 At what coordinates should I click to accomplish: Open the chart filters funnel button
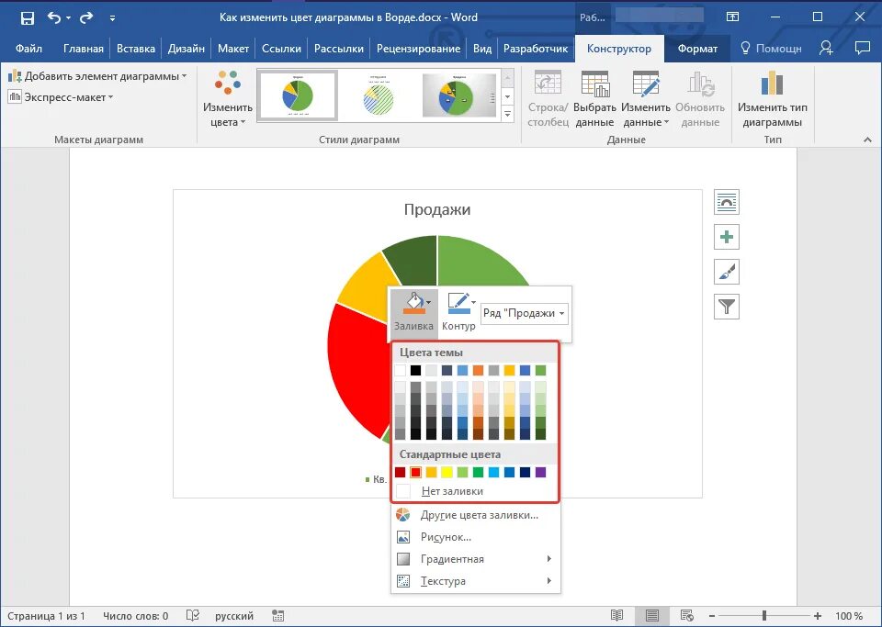click(726, 307)
